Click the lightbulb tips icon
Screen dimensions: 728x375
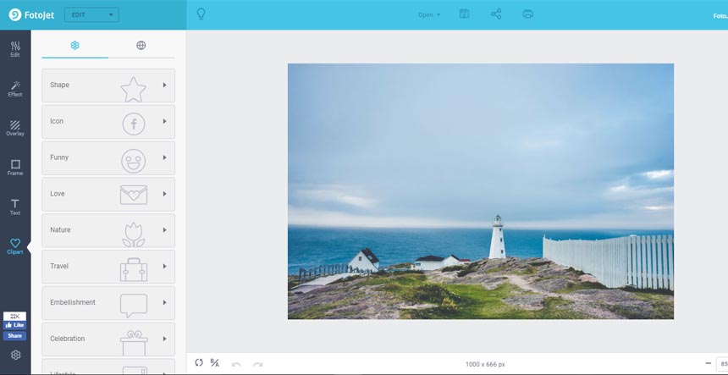201,14
